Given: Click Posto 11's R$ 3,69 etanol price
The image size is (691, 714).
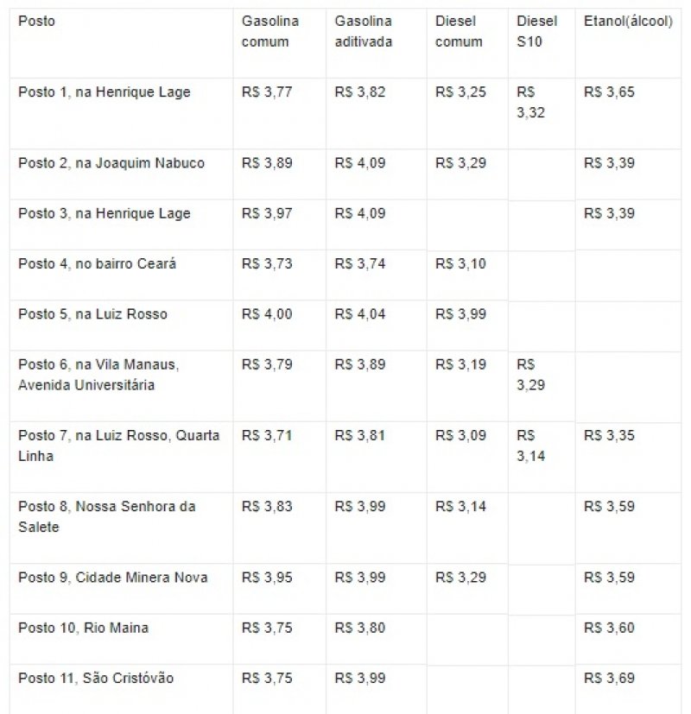Looking at the screenshot, I should click(x=609, y=679).
